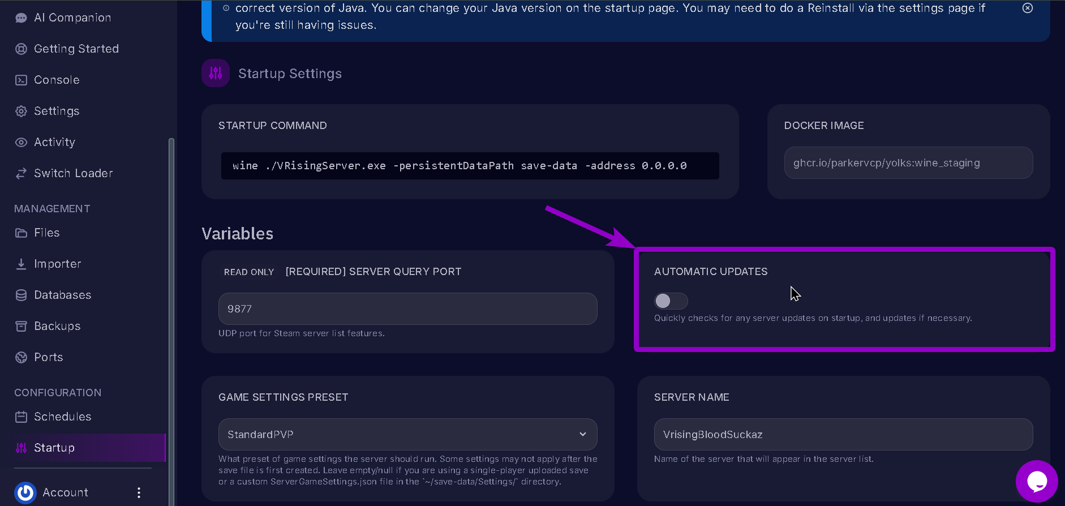Change StandardPVP to another preset
Screen dimensions: 1065x506
pyautogui.click(x=407, y=434)
